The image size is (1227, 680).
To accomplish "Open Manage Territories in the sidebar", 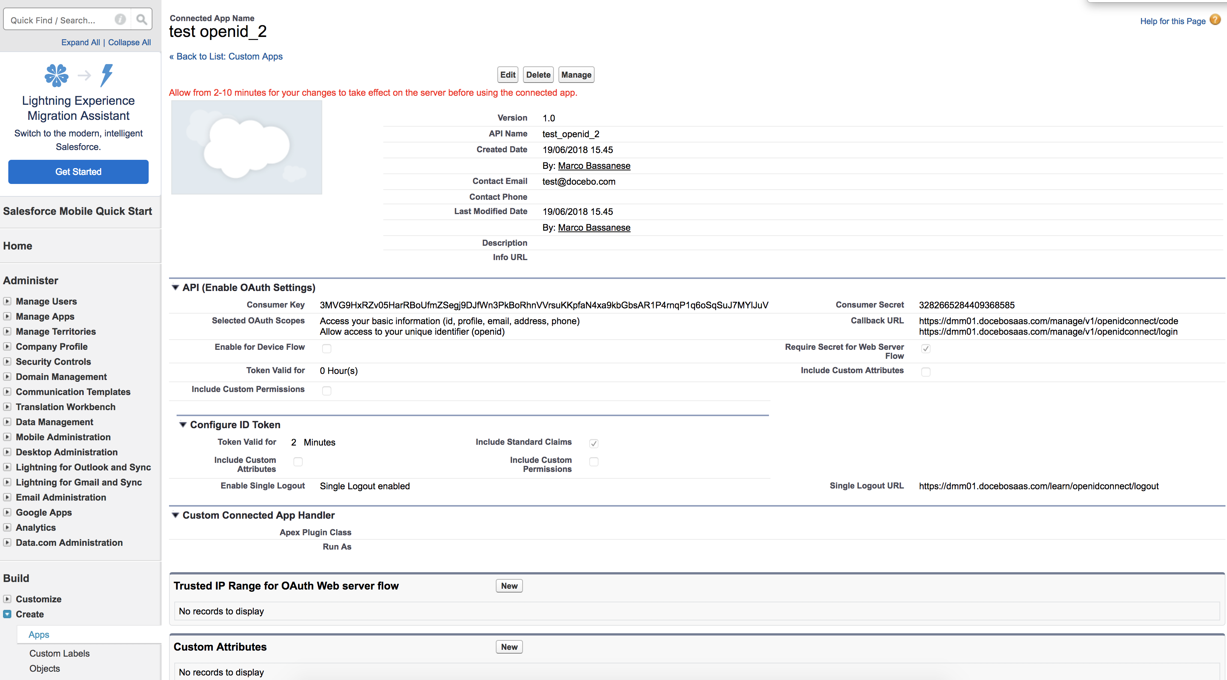I will click(x=56, y=332).
